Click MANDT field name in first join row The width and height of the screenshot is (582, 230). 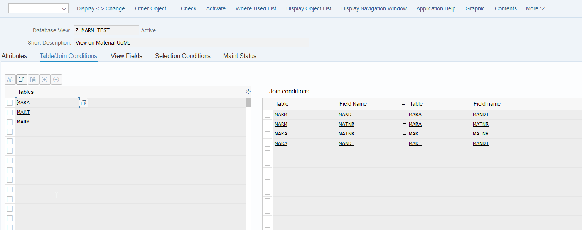pyautogui.click(x=346, y=115)
